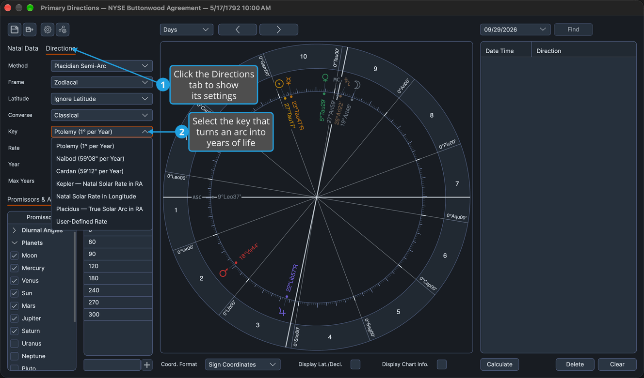Click the Delete button
This screenshot has height=378, width=644.
tap(575, 364)
